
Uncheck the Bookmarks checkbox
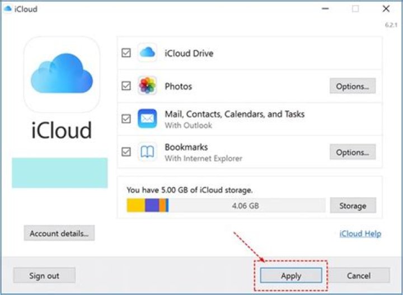tap(126, 152)
